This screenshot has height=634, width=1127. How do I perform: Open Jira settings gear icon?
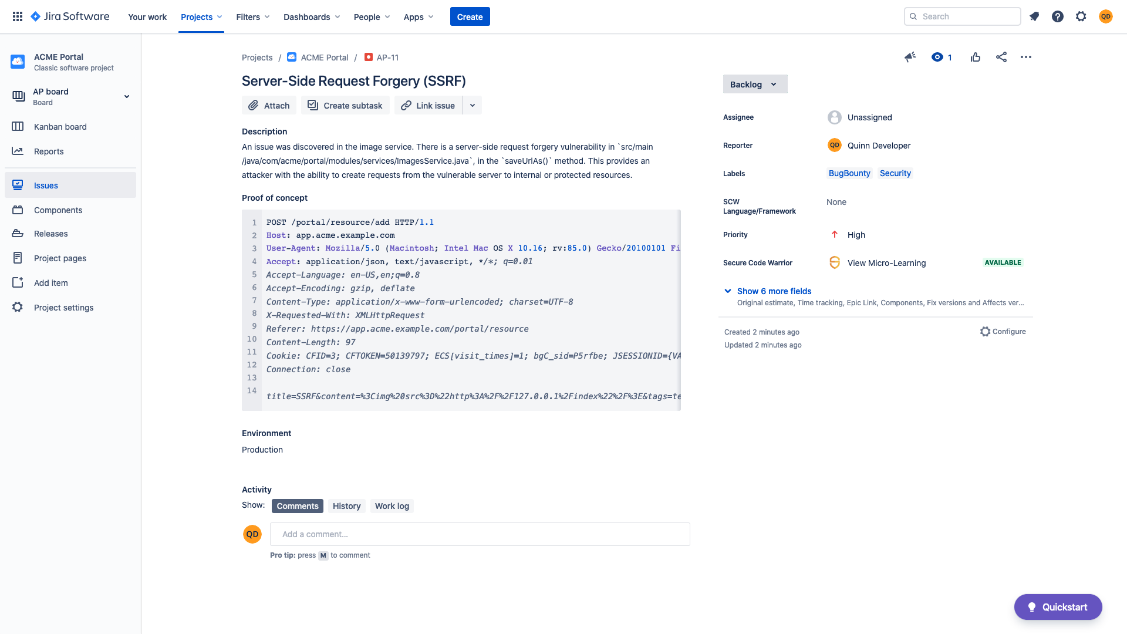coord(1081,16)
